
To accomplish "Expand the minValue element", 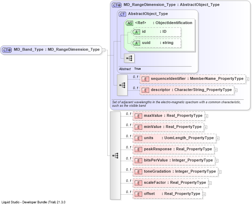I will (x=205, y=127).
